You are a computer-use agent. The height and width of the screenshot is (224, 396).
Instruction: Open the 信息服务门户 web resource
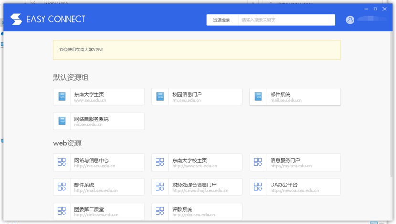(x=295, y=162)
